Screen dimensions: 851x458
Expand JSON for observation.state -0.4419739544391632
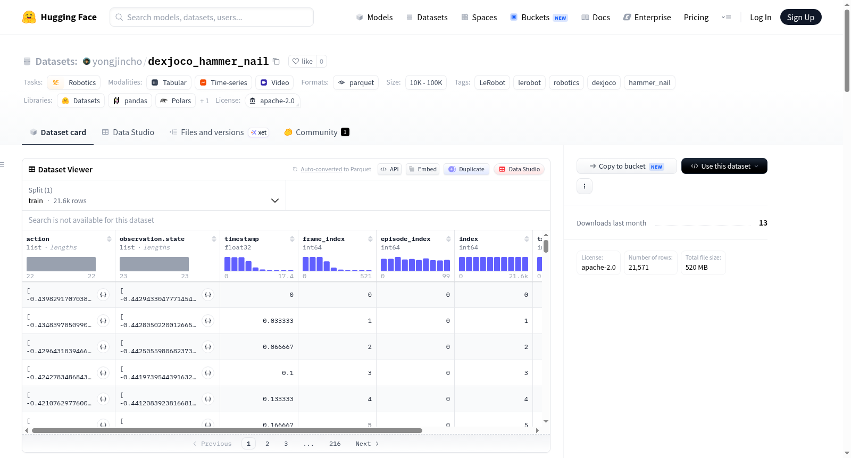coord(208,373)
